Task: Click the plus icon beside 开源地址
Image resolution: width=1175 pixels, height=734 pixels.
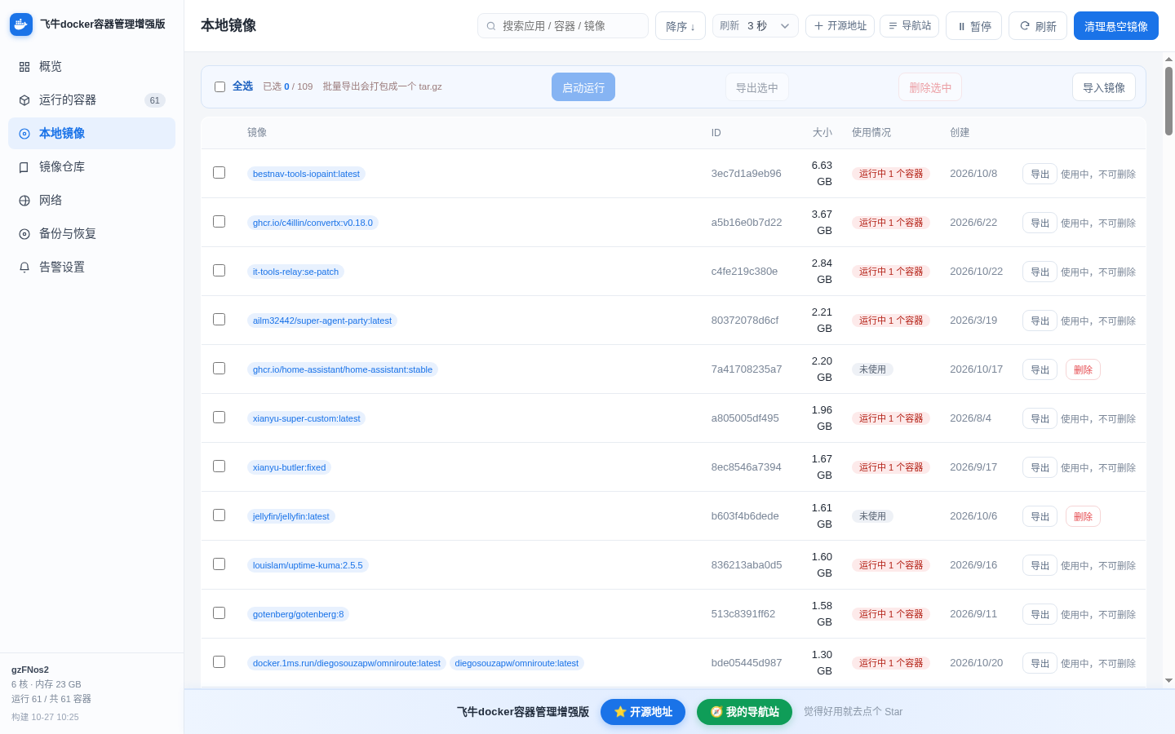Action: point(818,26)
